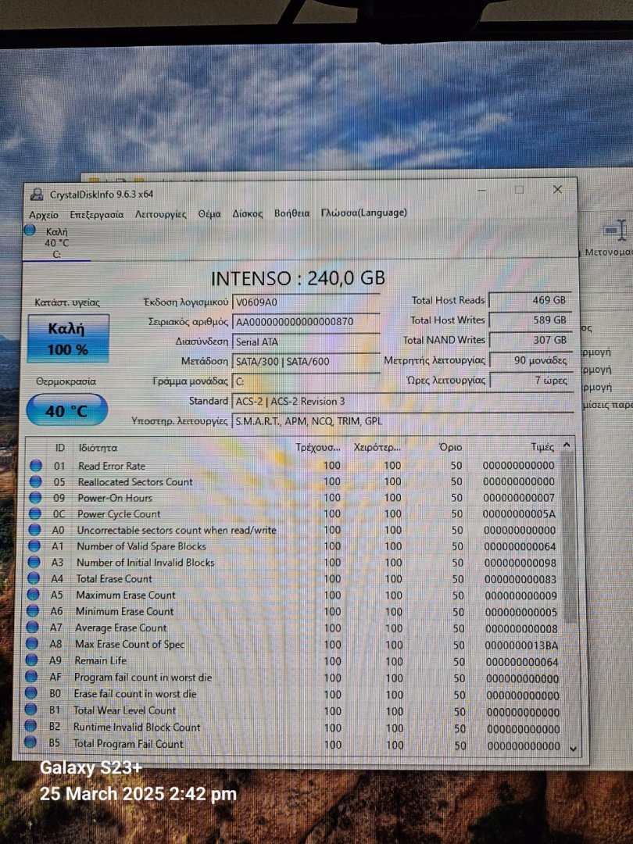Viewport: 633px width, 844px height.
Task: Click the Ιδιότητα column header
Action: [98, 447]
